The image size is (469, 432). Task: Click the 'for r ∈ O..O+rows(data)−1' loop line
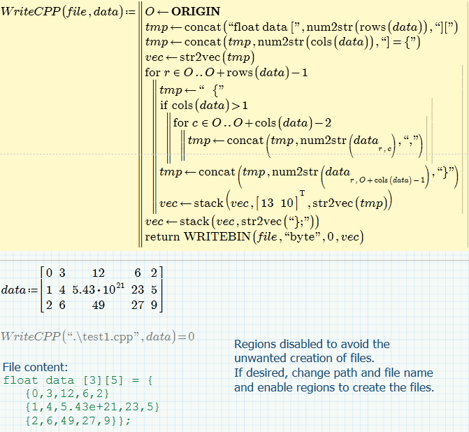click(226, 73)
